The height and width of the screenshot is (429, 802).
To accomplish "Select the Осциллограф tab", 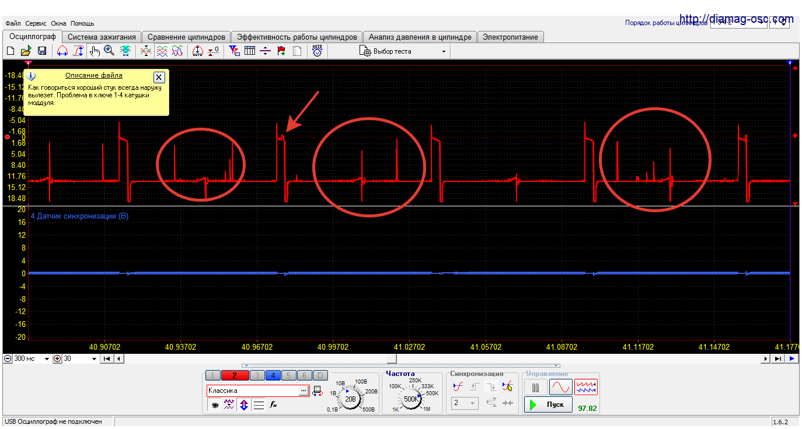I will pyautogui.click(x=33, y=36).
